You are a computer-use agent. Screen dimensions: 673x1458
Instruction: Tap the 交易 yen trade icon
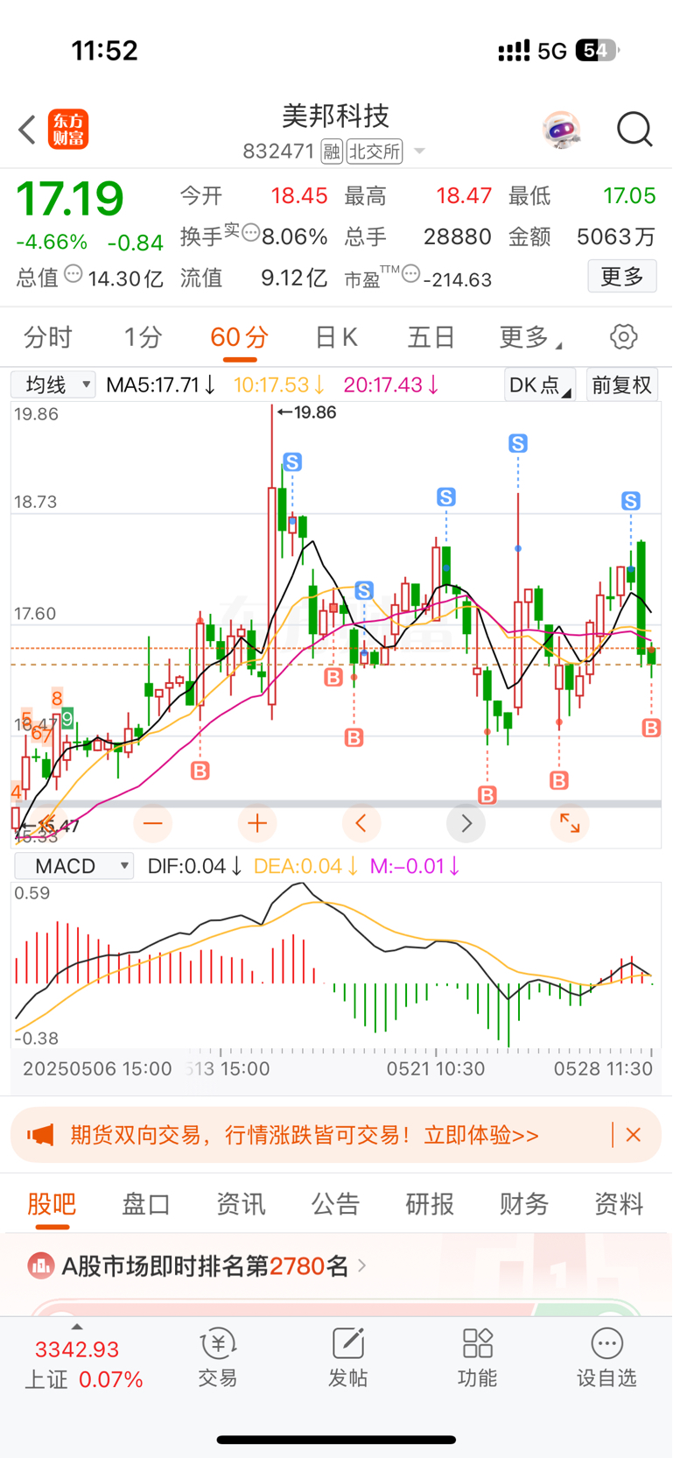218,1343
